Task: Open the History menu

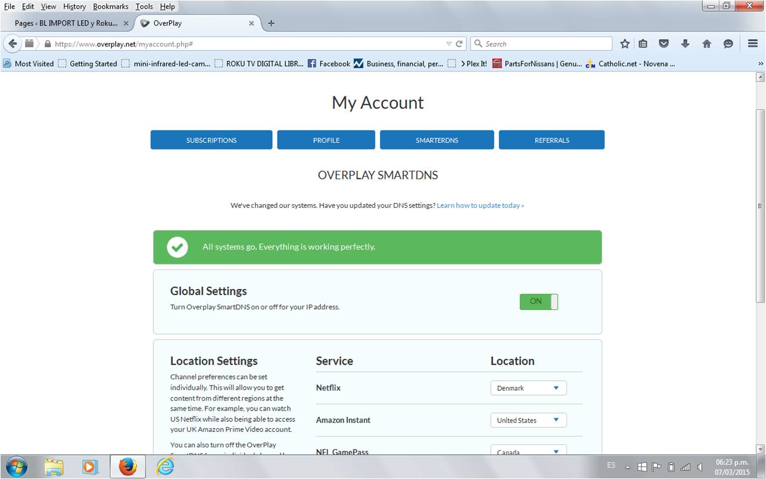Action: pos(74,7)
